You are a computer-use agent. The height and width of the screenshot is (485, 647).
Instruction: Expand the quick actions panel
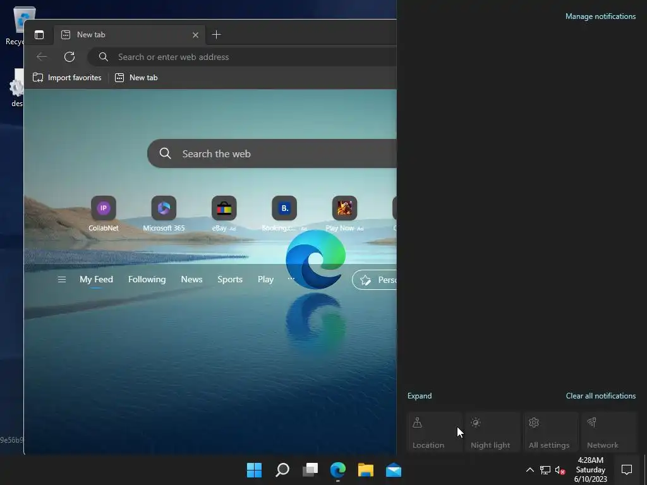click(x=420, y=396)
